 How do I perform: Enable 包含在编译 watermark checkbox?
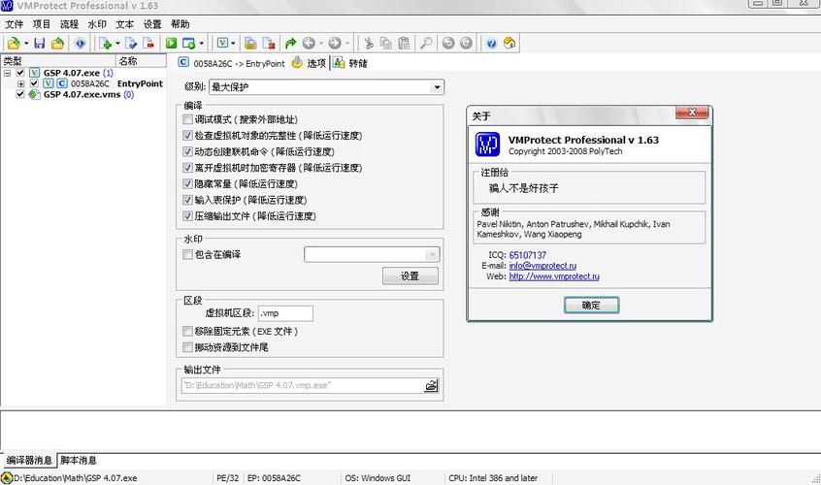(187, 255)
